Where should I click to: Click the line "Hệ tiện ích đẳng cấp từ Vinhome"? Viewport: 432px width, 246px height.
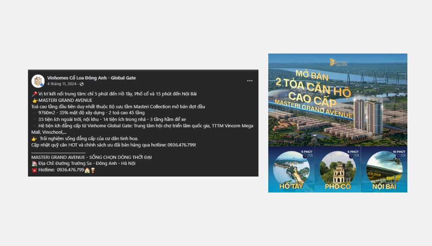click(x=146, y=126)
